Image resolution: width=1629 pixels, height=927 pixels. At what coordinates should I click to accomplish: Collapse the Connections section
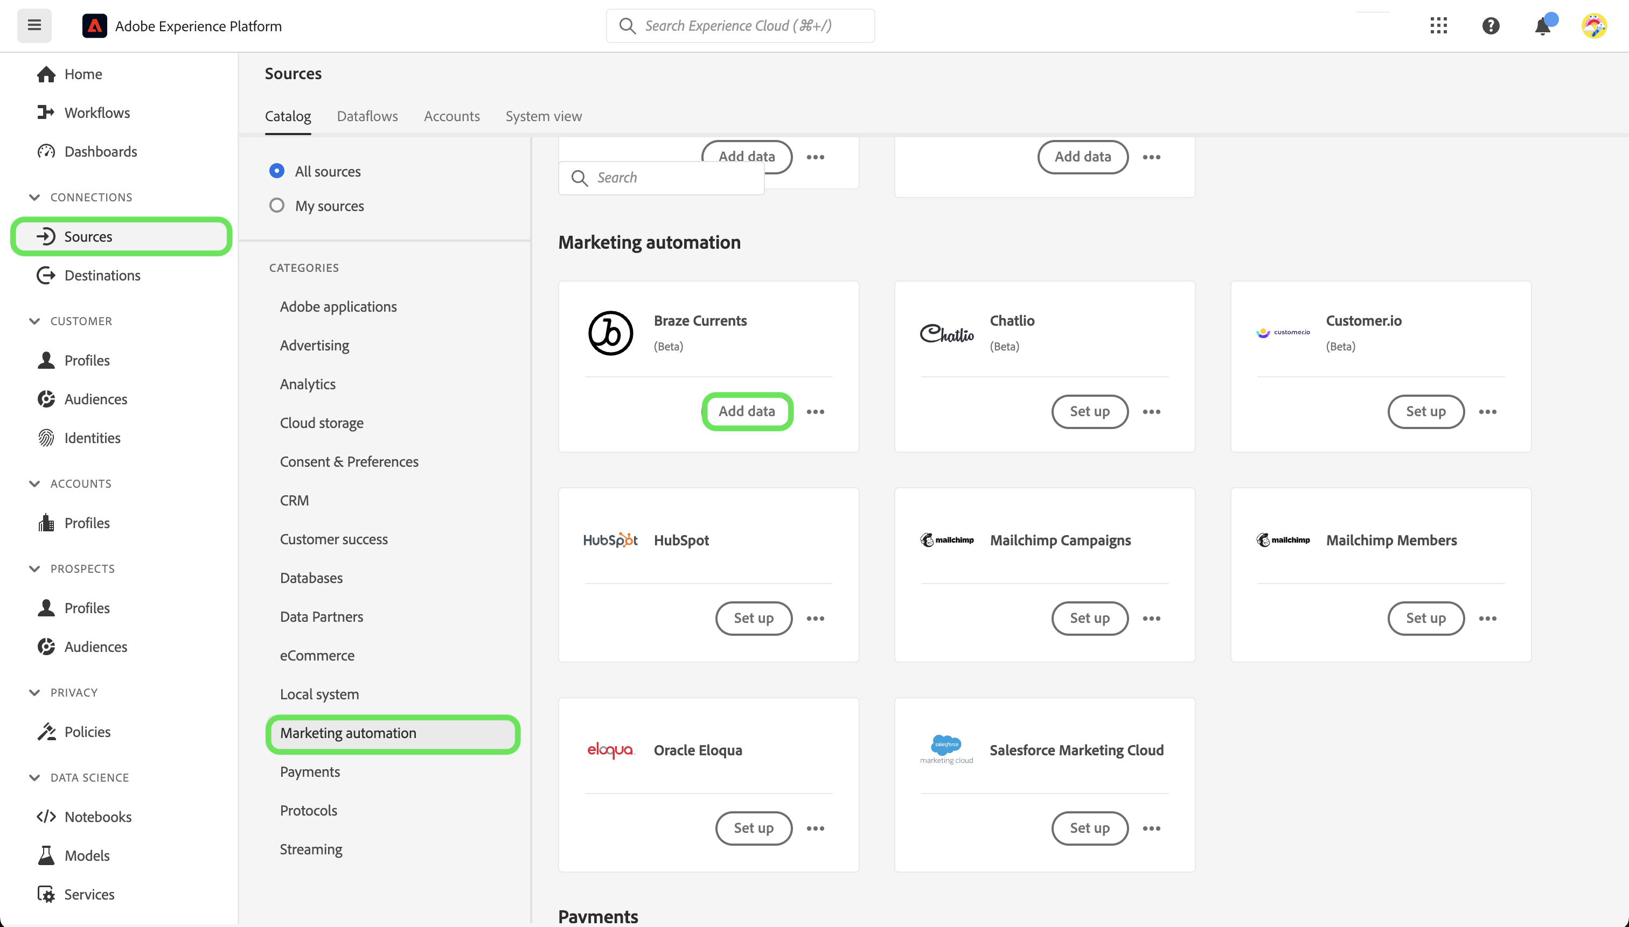(34, 198)
